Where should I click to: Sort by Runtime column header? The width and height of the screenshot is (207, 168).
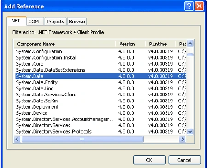(x=160, y=44)
